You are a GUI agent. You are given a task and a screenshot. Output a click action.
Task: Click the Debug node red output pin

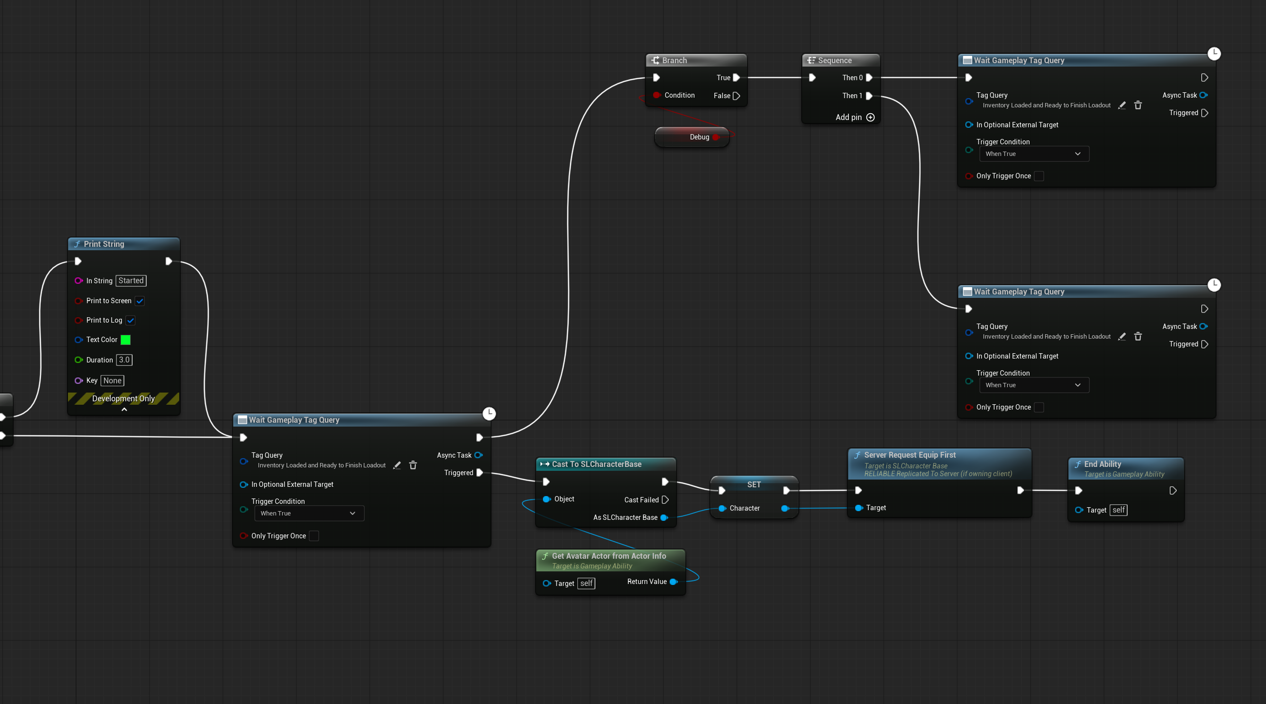coord(716,137)
